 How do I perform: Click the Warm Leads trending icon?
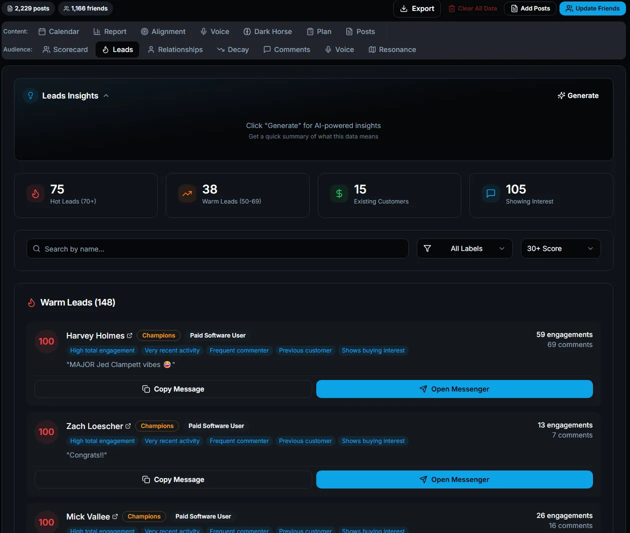[187, 193]
